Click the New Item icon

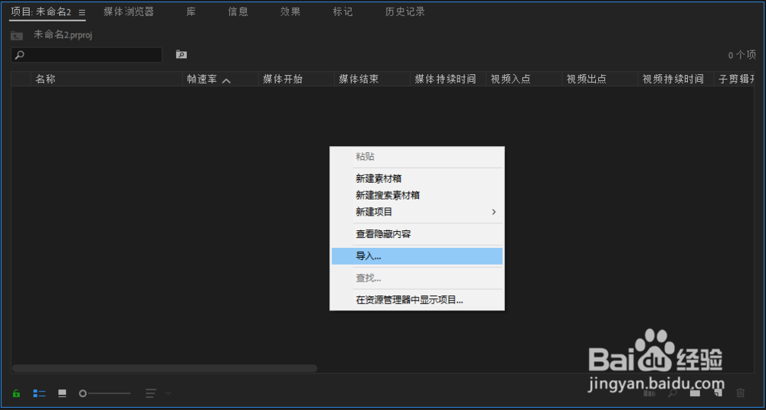(718, 392)
